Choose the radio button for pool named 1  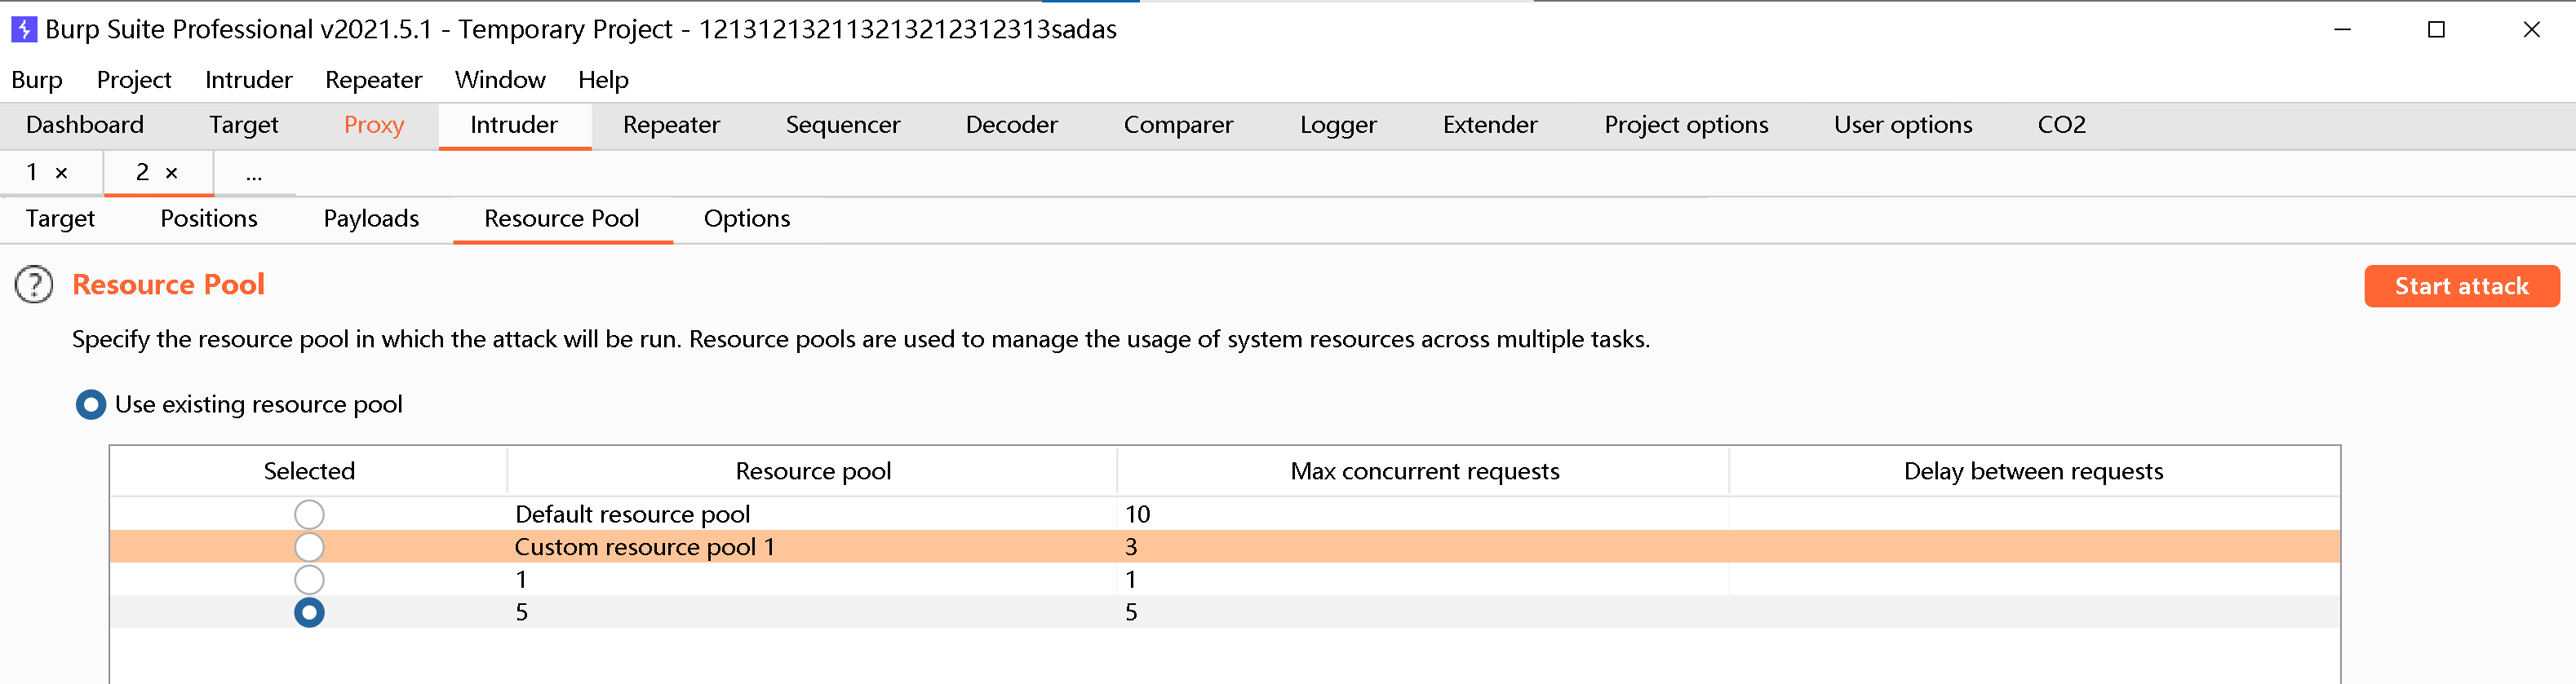point(309,579)
